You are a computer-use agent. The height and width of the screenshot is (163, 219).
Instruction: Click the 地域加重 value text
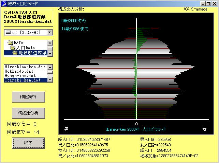(x=169, y=156)
